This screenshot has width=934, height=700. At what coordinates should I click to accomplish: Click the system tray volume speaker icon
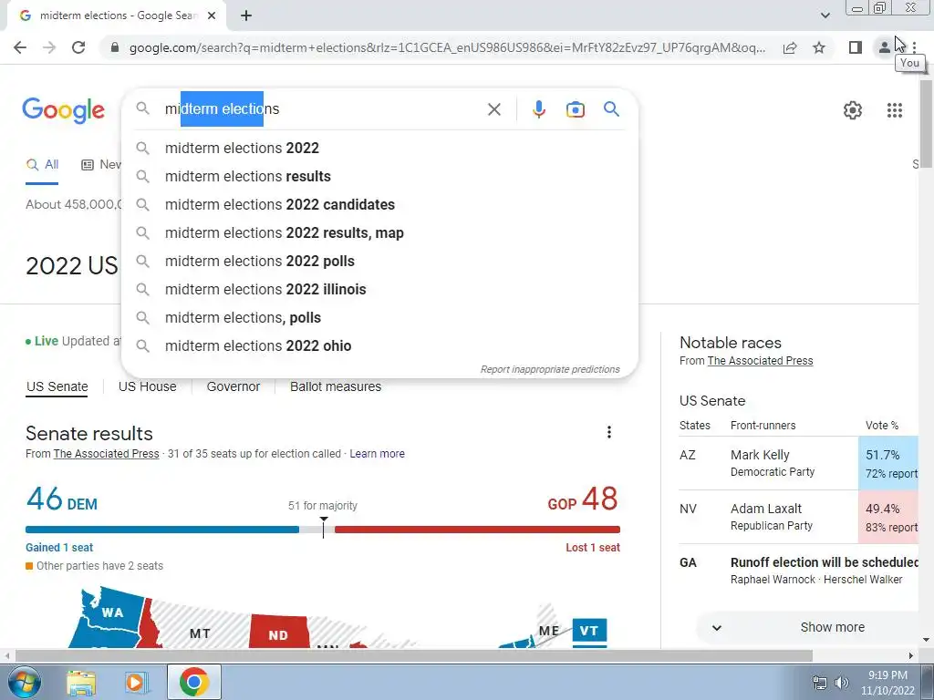pyautogui.click(x=842, y=683)
